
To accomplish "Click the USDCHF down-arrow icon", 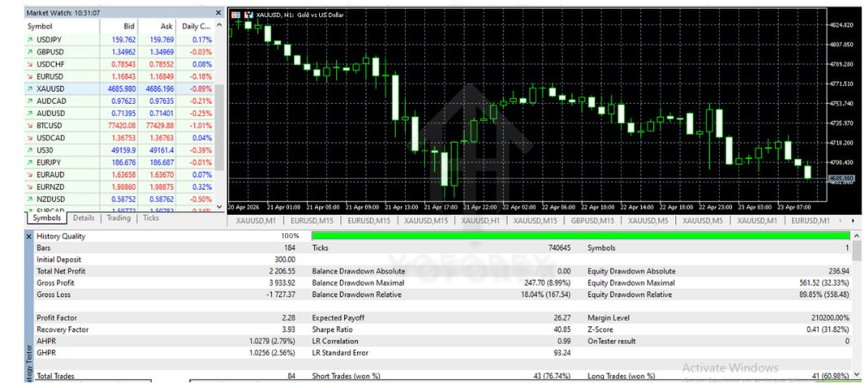I will (29, 64).
